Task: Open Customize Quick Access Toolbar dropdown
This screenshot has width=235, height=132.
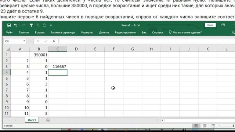Action: tap(51, 25)
